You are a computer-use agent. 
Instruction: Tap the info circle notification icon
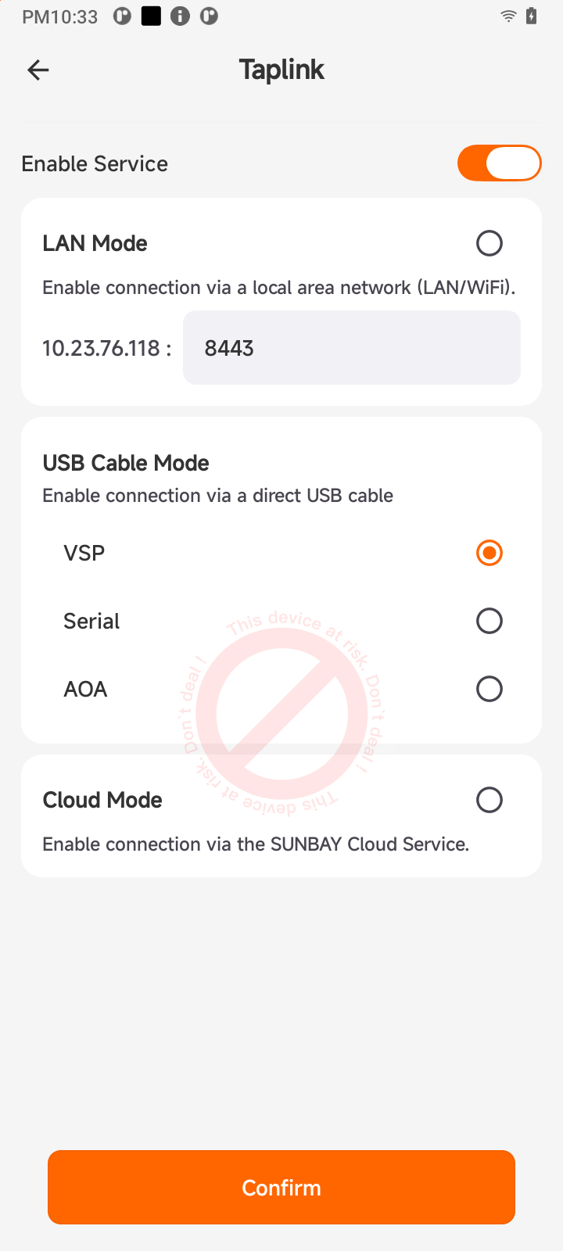coord(180,16)
